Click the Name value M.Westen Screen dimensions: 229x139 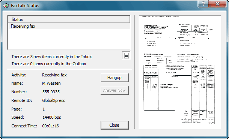(x=51, y=83)
